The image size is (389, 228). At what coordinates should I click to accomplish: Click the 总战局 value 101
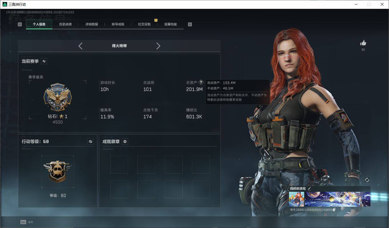147,89
